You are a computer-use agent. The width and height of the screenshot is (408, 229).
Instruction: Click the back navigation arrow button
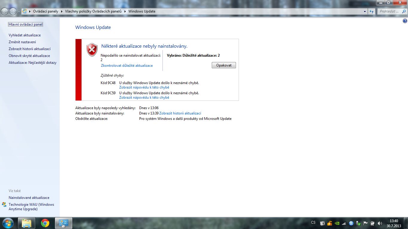coord(5,11)
